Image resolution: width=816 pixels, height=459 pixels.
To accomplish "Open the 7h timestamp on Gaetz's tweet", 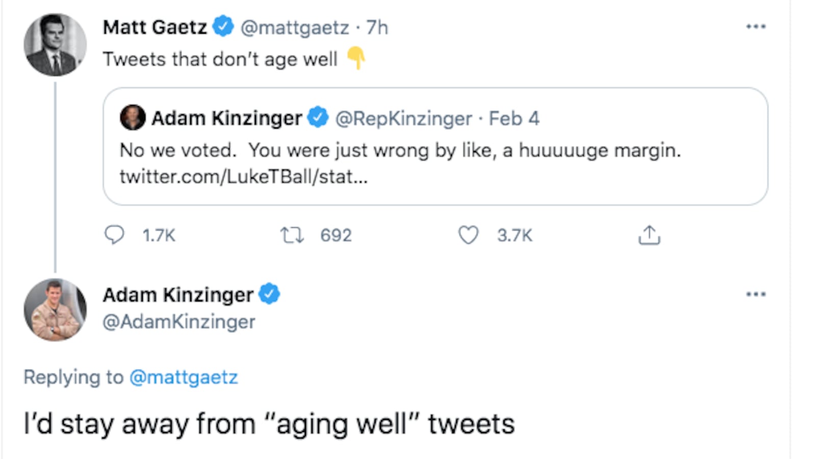I will pos(377,27).
